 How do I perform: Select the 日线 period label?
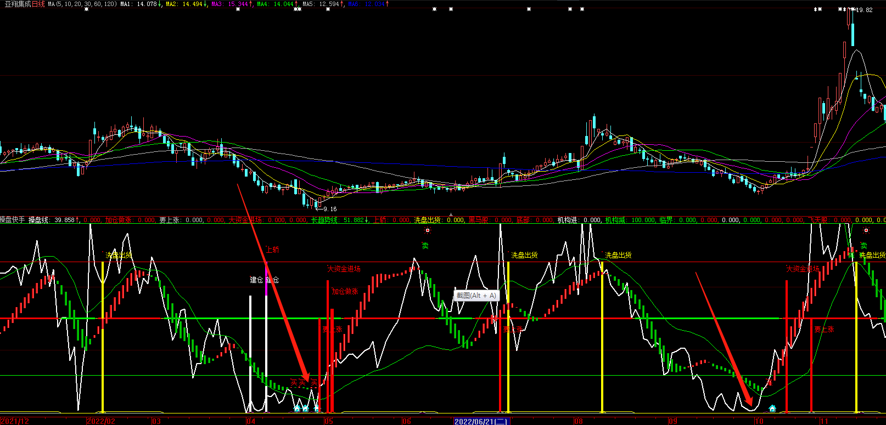38,4
